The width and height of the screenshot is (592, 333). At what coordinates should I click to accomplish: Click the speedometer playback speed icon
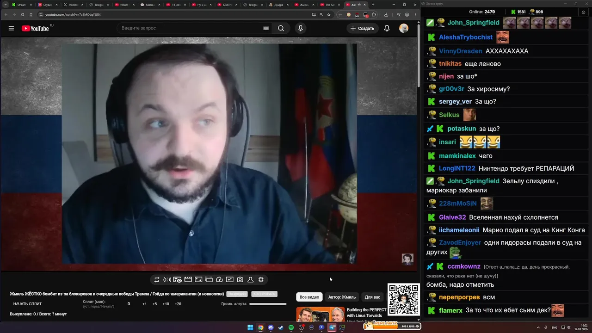(x=219, y=279)
